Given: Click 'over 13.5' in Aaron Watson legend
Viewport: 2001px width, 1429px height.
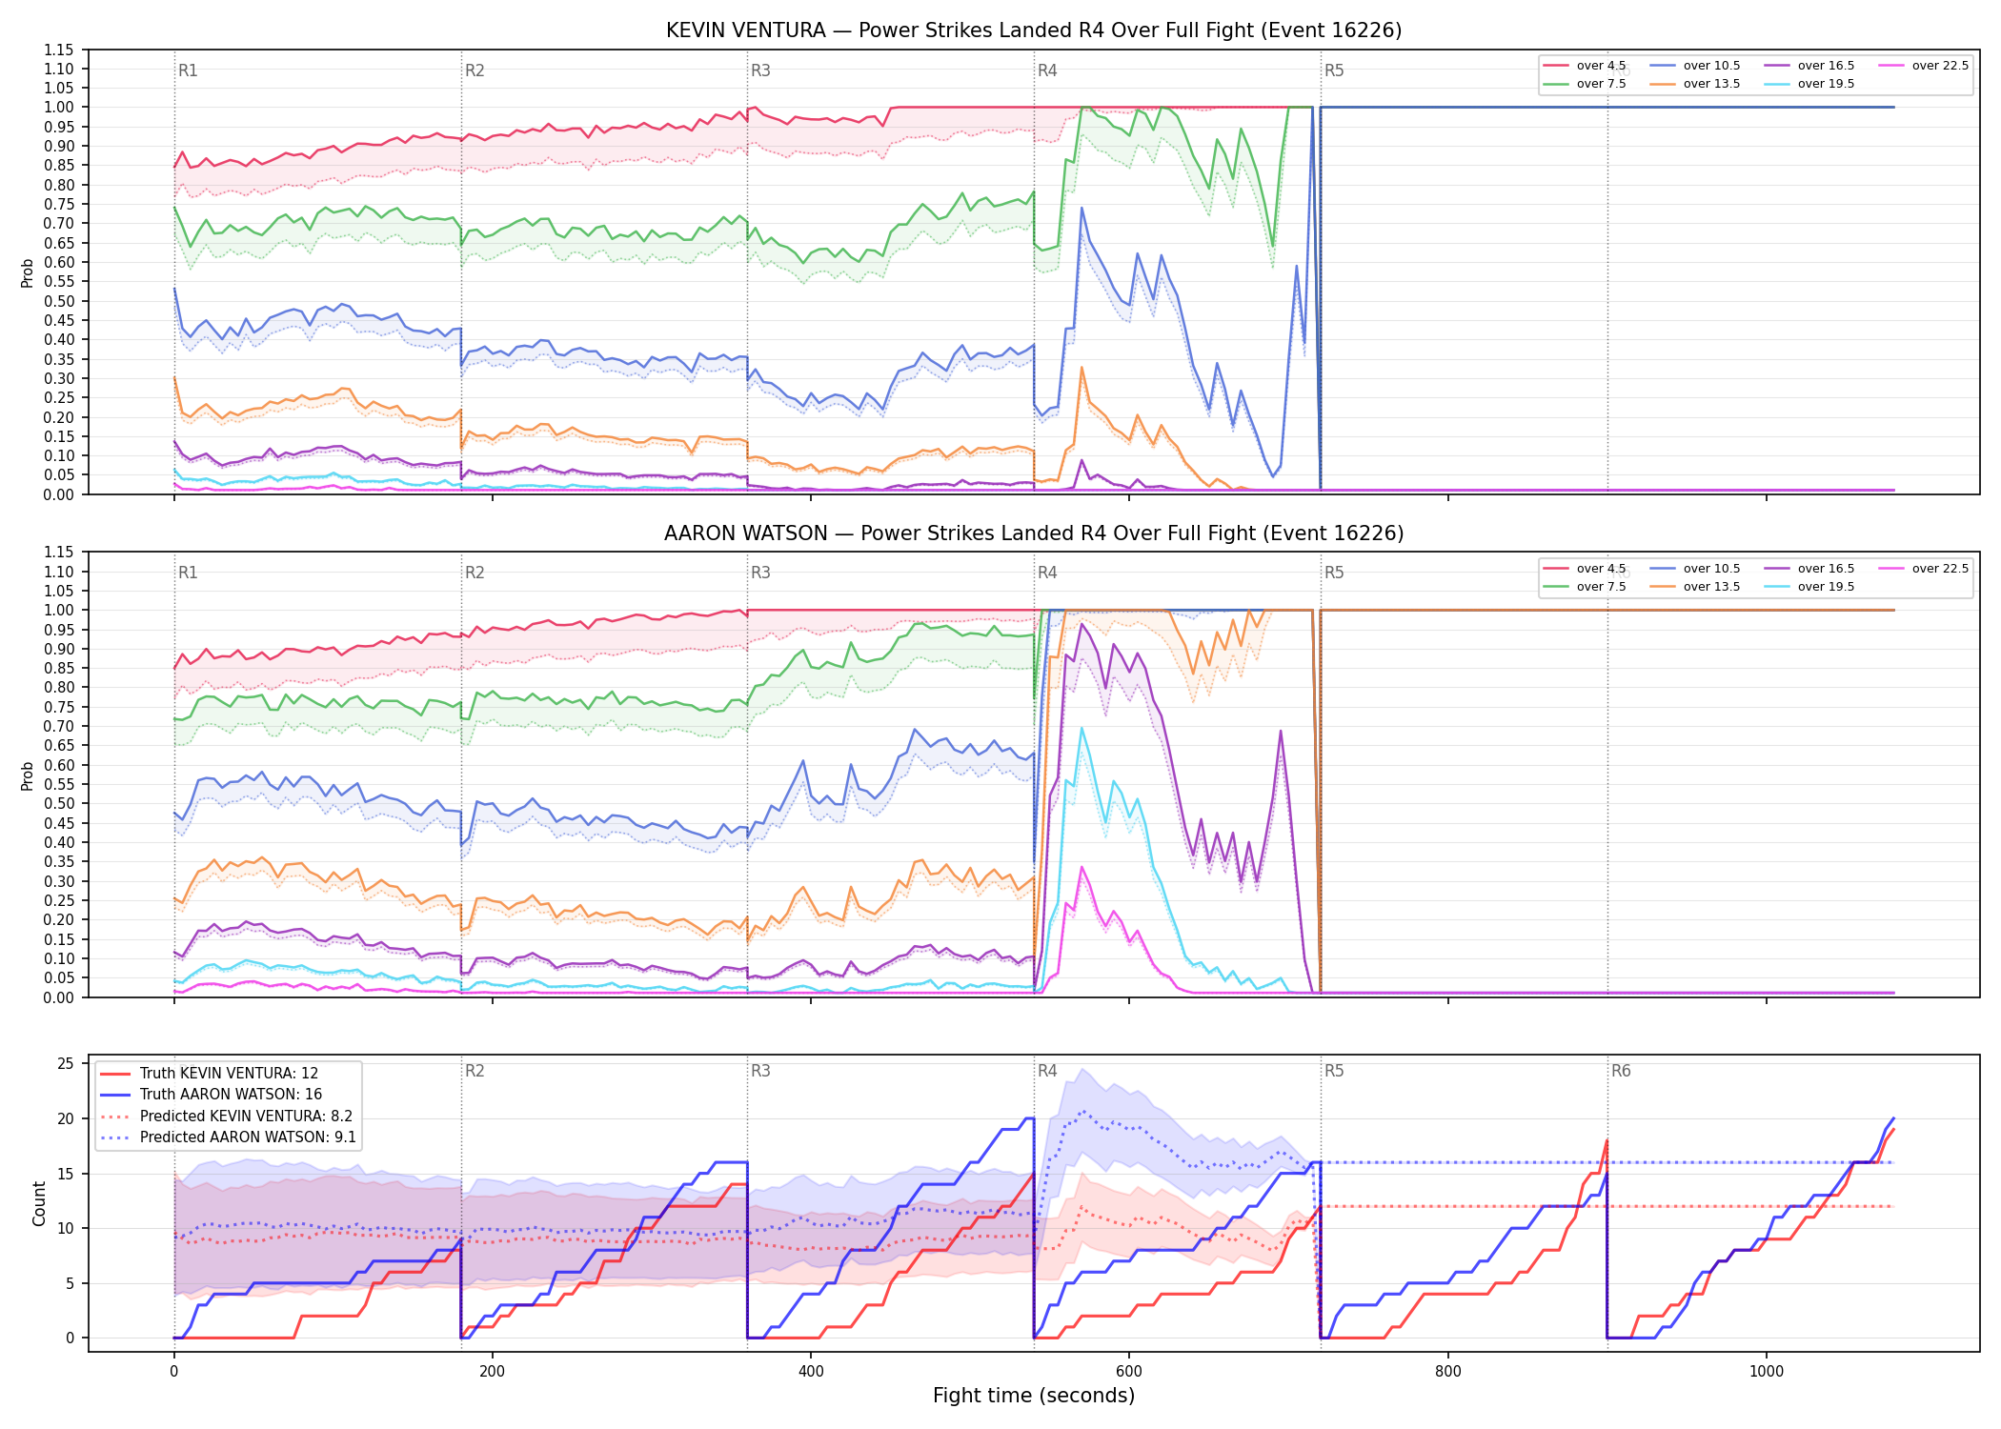Looking at the screenshot, I should [1711, 587].
